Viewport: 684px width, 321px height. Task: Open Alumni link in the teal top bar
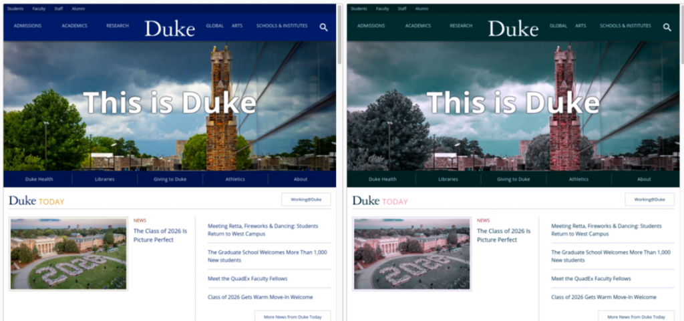click(x=421, y=9)
